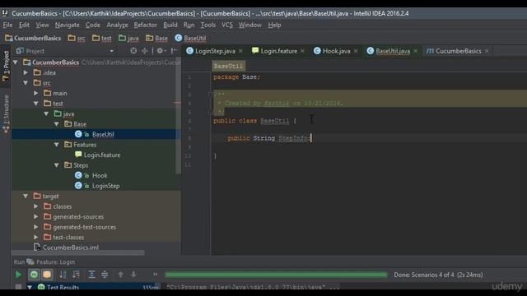Viewport: 527px width, 296px height.
Task: Open the Structure side tab
Action: pyautogui.click(x=6, y=114)
